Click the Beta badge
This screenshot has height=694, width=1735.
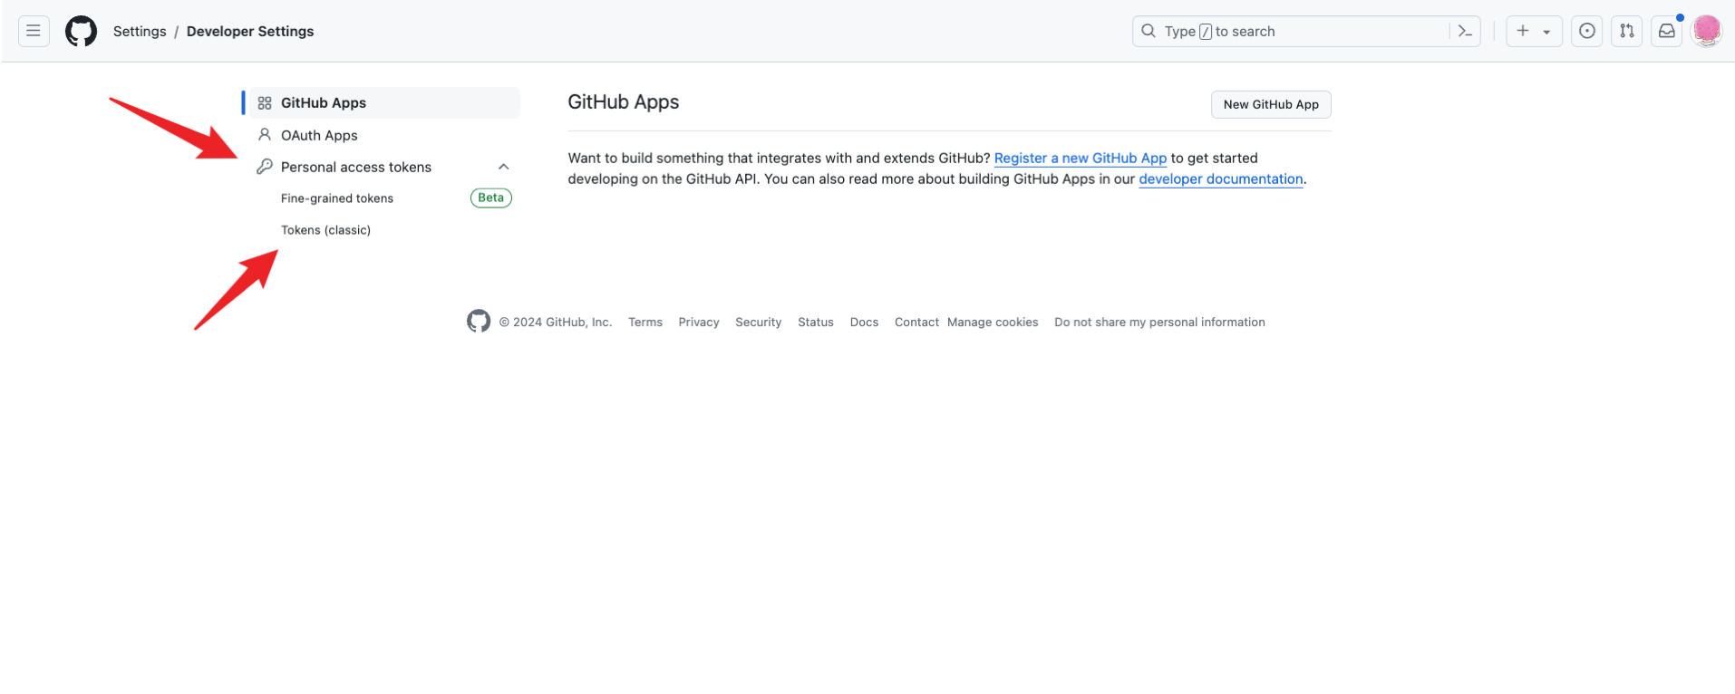(x=491, y=198)
